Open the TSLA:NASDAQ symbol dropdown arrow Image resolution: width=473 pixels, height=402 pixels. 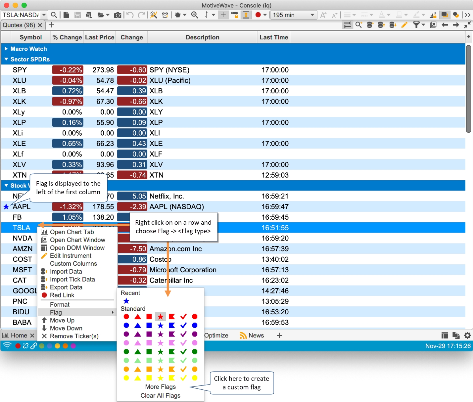coord(44,15)
